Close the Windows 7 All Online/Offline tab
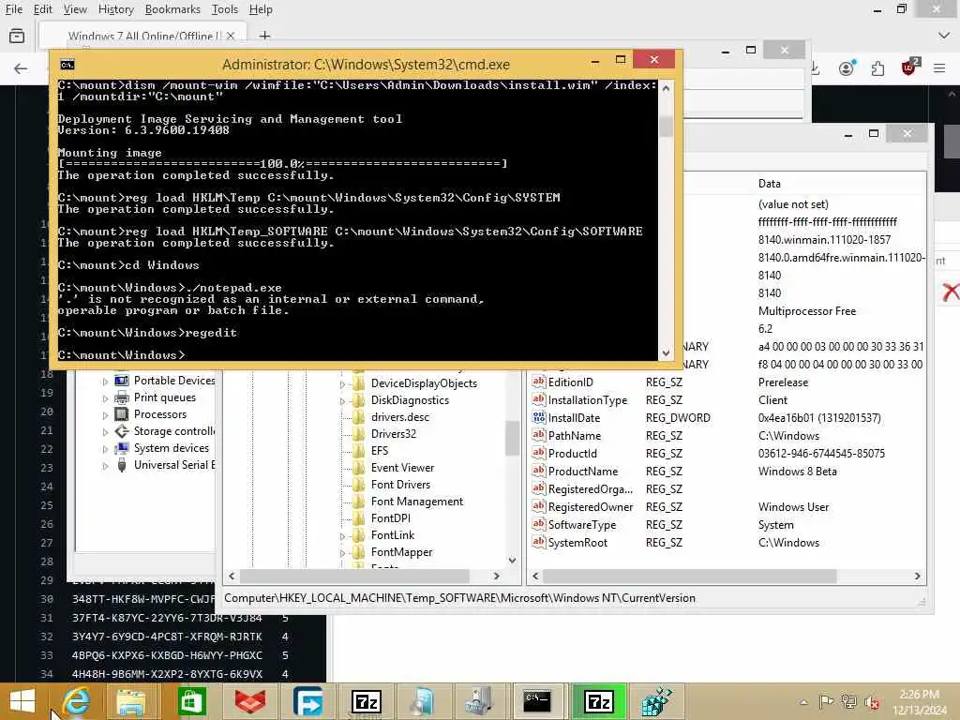This screenshot has height=720, width=960. tap(231, 36)
